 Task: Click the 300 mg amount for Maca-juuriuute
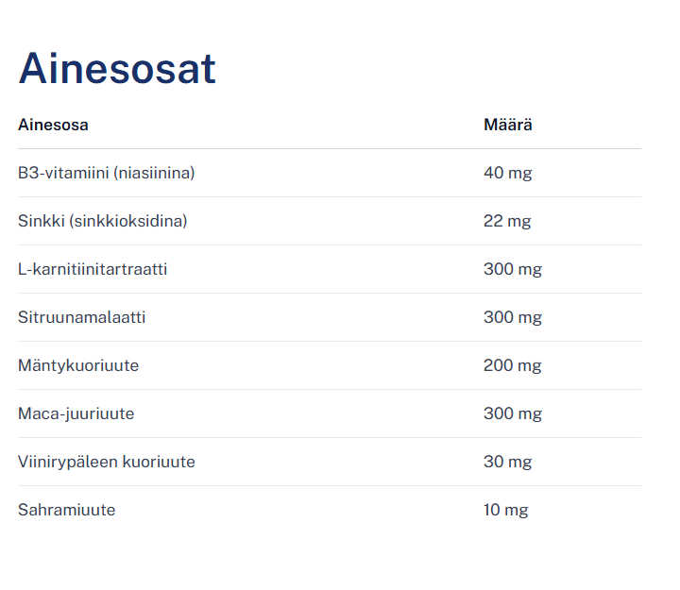(513, 413)
